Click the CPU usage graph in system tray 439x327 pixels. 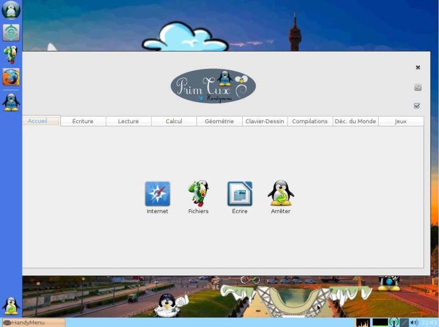click(x=363, y=323)
